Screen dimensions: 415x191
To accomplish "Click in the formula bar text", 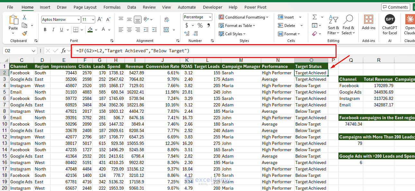I will click(x=133, y=51).
